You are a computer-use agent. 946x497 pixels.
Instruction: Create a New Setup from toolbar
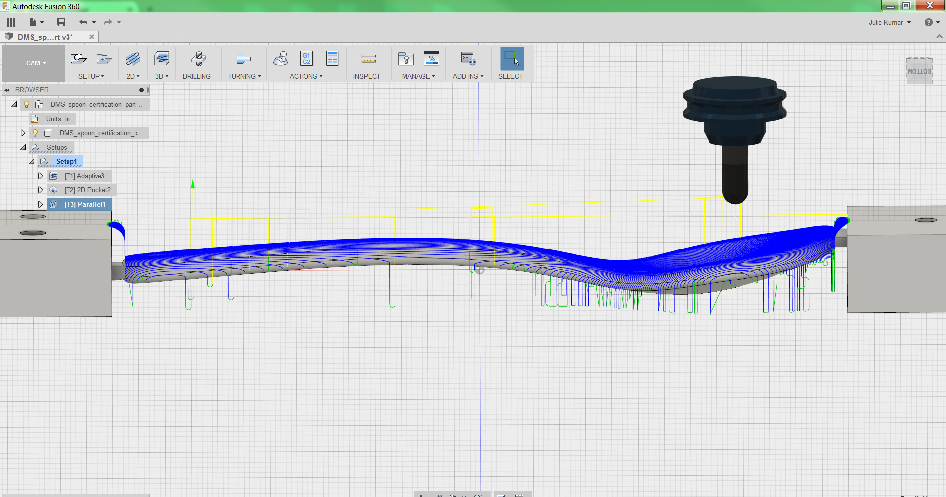[78, 59]
